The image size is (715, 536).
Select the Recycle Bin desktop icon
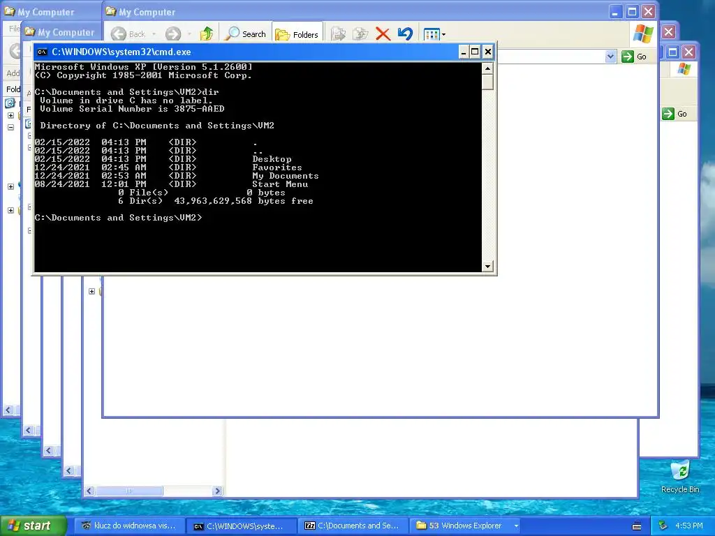coord(680,477)
